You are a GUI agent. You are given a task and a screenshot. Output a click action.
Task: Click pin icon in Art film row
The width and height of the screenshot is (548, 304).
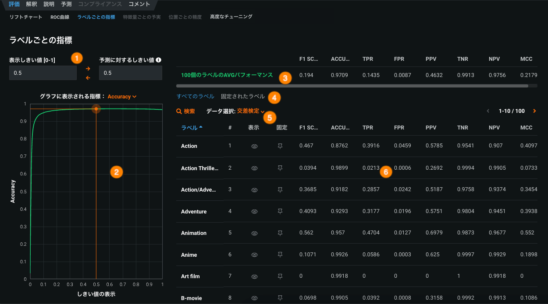pos(280,276)
